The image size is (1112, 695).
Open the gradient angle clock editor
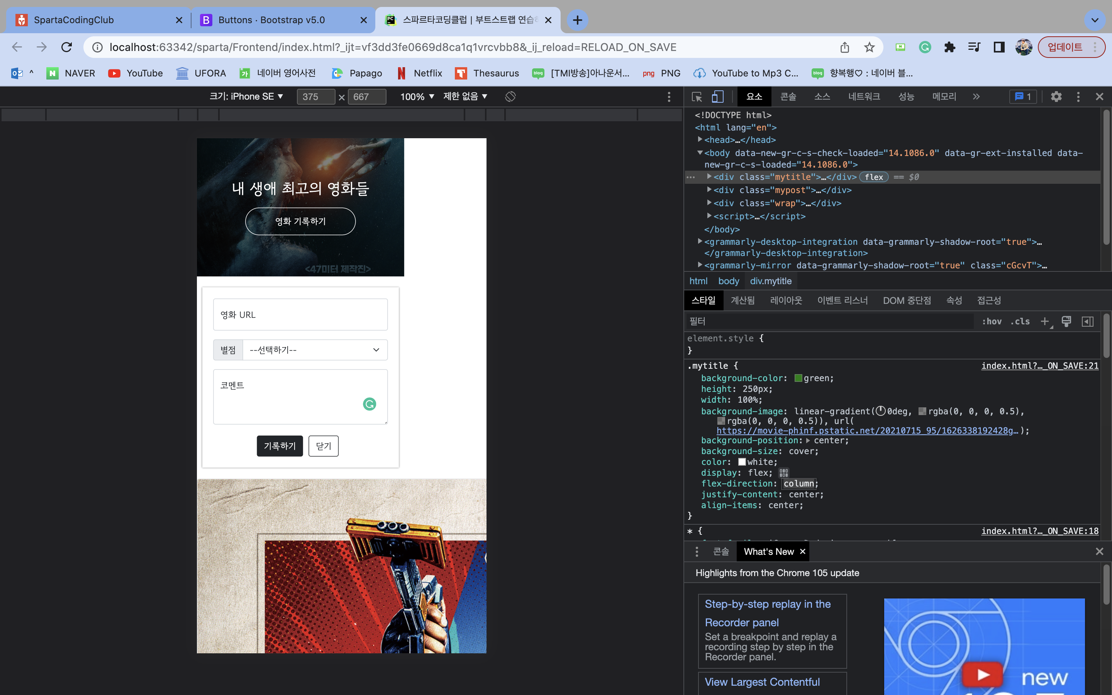click(880, 411)
